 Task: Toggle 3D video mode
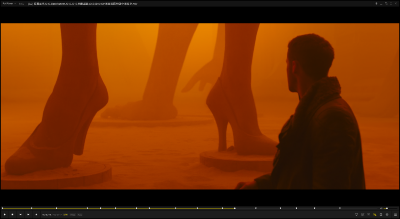[369, 215]
